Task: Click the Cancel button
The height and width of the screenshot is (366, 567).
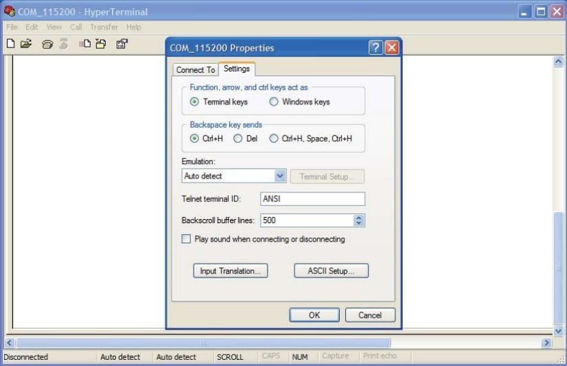Action: 370,315
